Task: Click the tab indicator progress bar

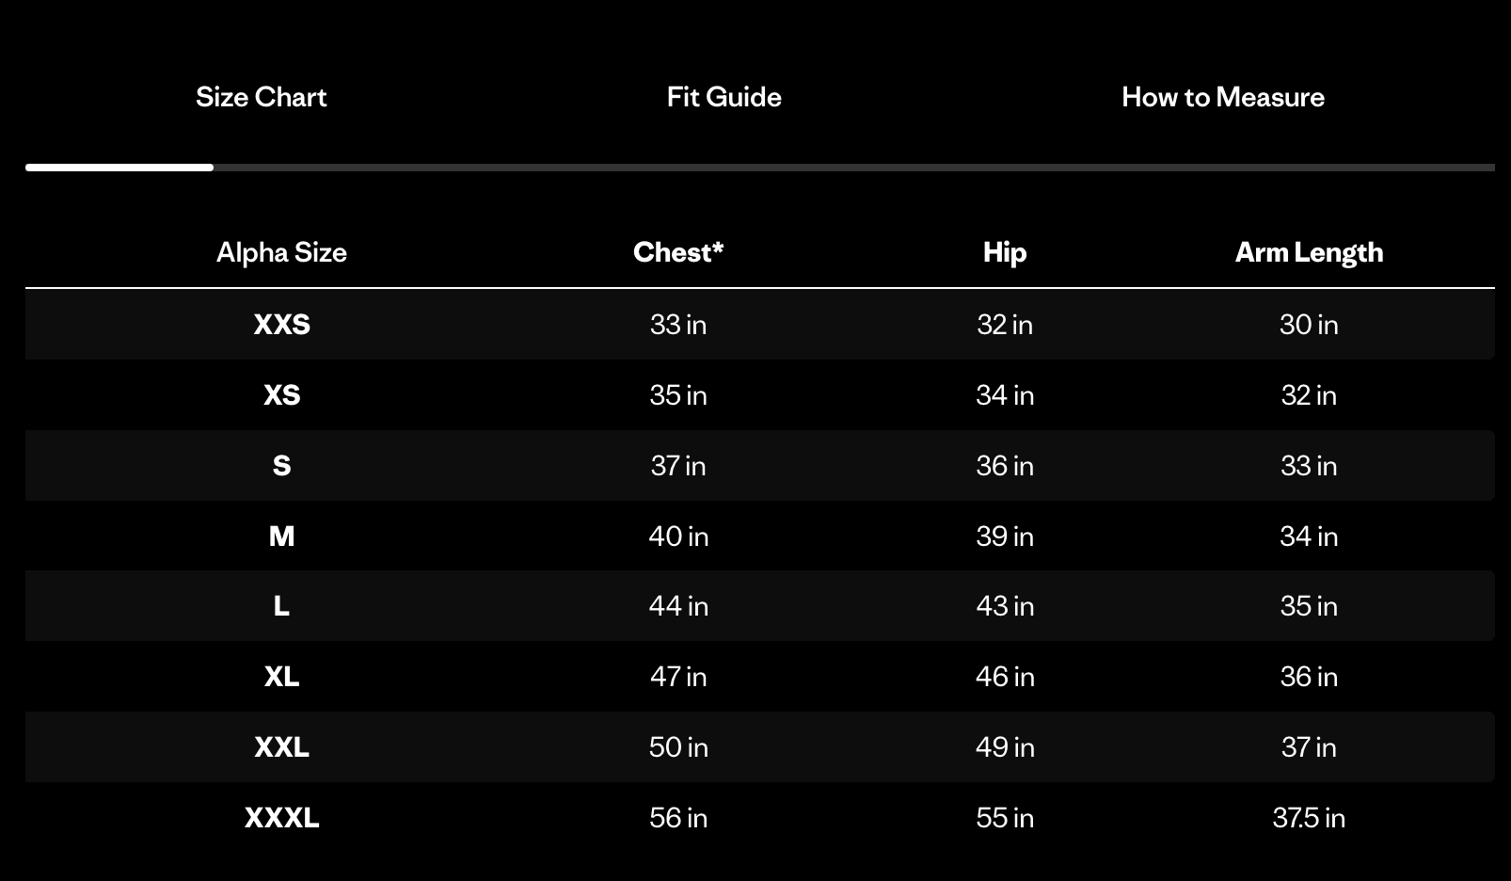Action: coord(759,168)
